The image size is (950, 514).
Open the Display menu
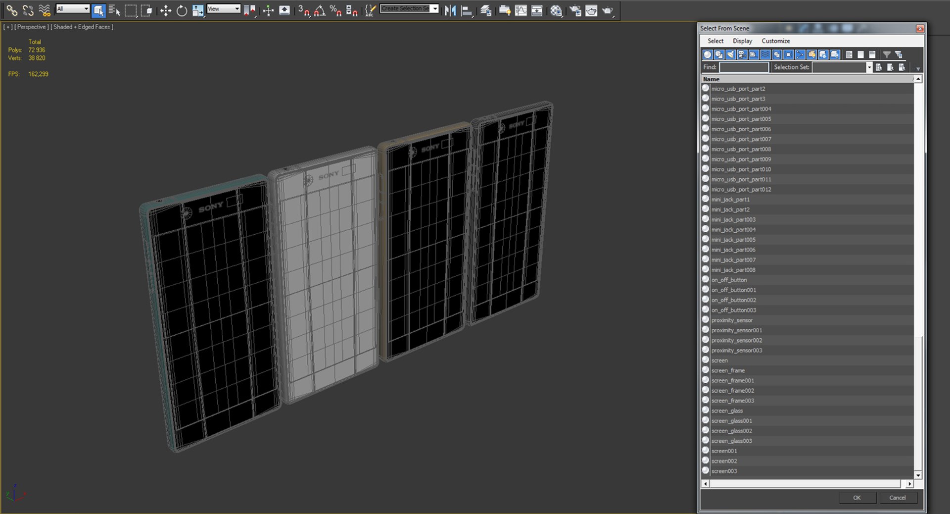(x=742, y=41)
